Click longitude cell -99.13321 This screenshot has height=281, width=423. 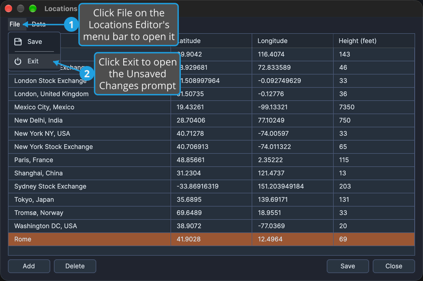[x=292, y=107]
